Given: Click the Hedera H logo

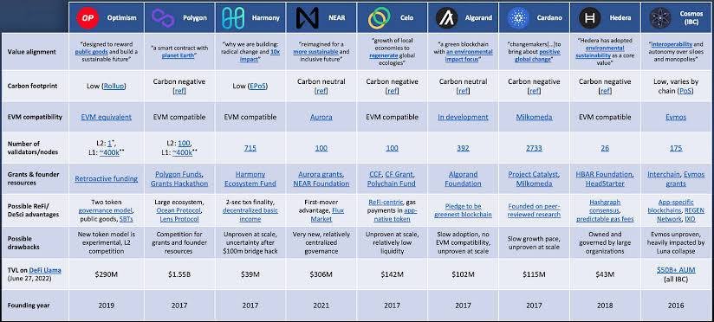Looking at the screenshot, I should coord(590,18).
